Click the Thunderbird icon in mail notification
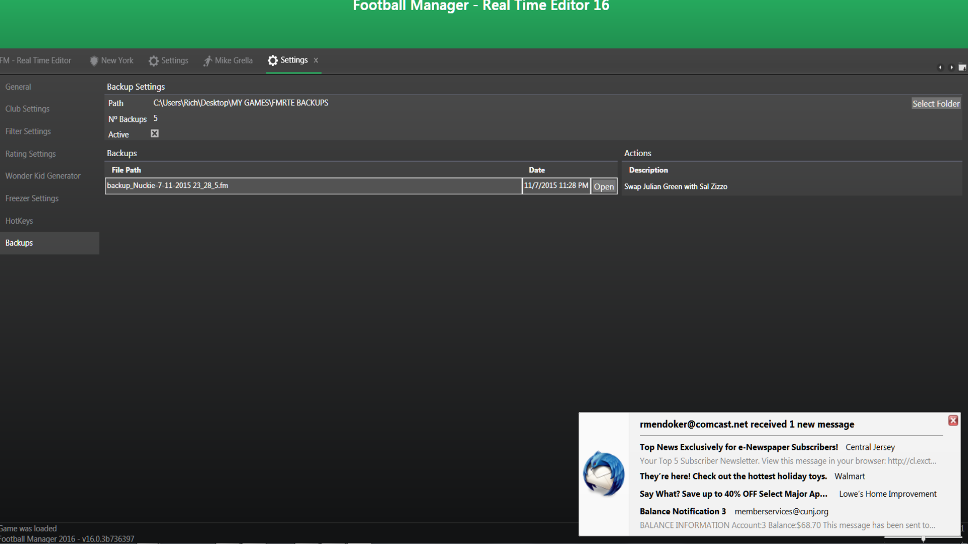The image size is (968, 544). coord(603,473)
